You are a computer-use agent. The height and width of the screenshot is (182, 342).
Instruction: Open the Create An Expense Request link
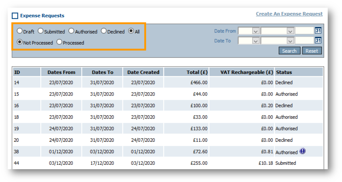pyautogui.click(x=289, y=14)
